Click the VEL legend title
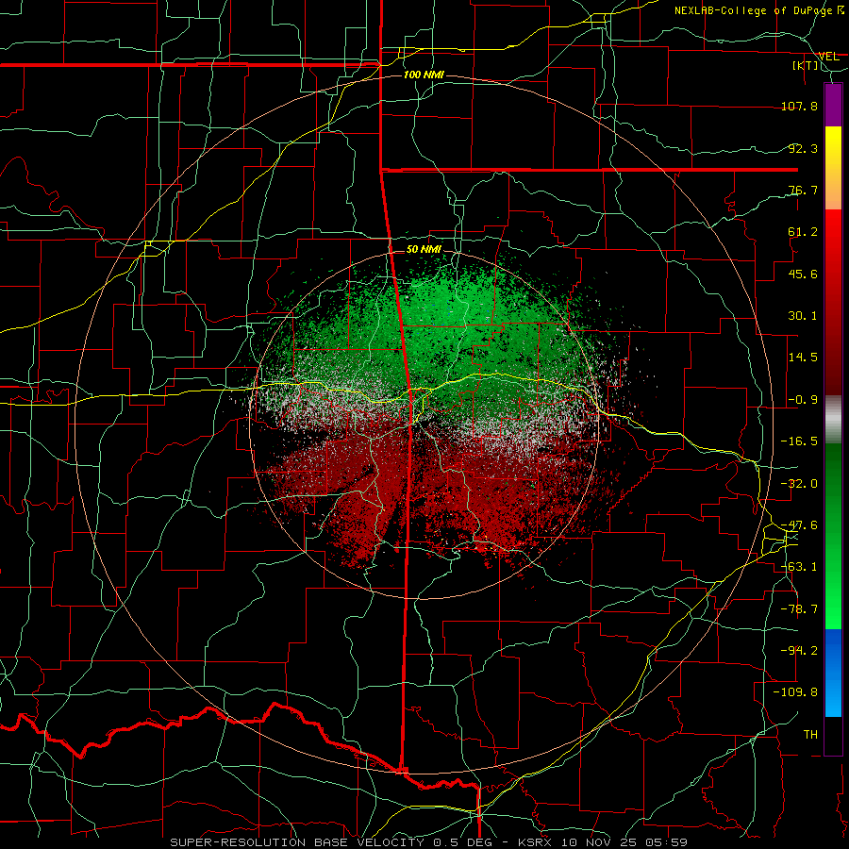Viewport: 849px width, 849px height. click(x=828, y=56)
